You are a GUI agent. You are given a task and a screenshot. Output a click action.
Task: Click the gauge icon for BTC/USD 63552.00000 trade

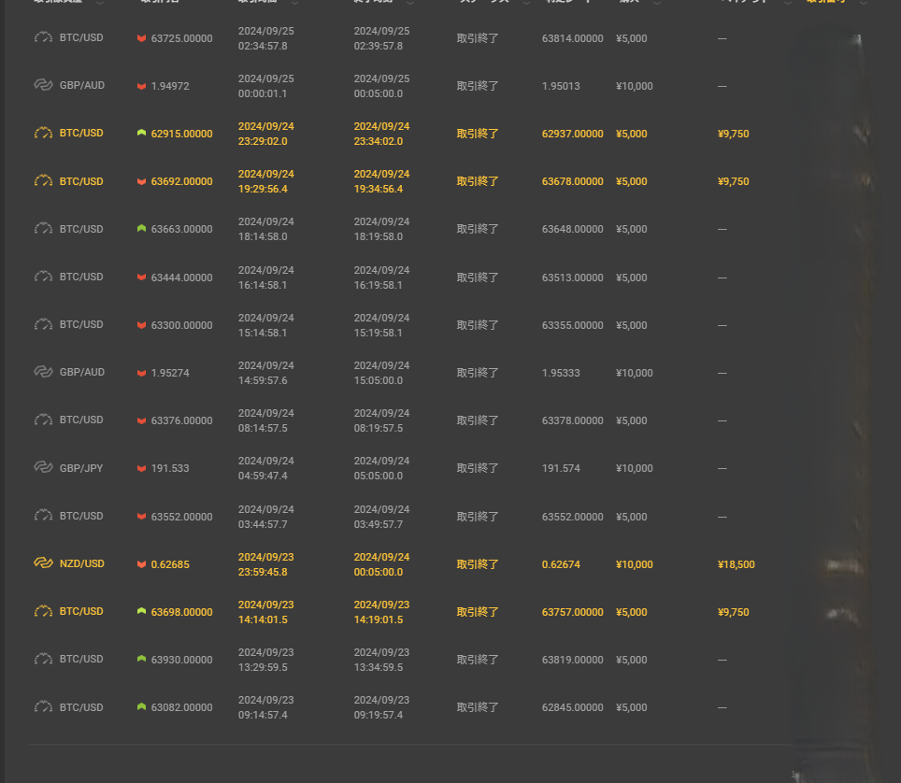point(43,516)
